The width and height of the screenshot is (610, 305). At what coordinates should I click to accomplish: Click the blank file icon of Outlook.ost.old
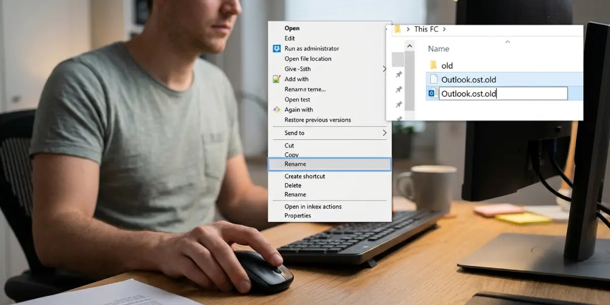pyautogui.click(x=434, y=79)
